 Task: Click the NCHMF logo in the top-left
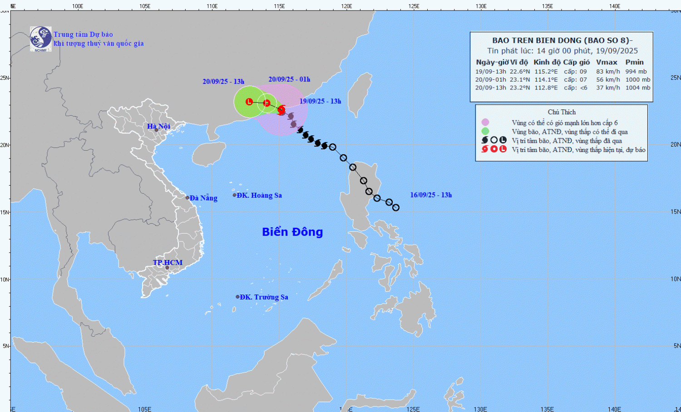pos(40,39)
